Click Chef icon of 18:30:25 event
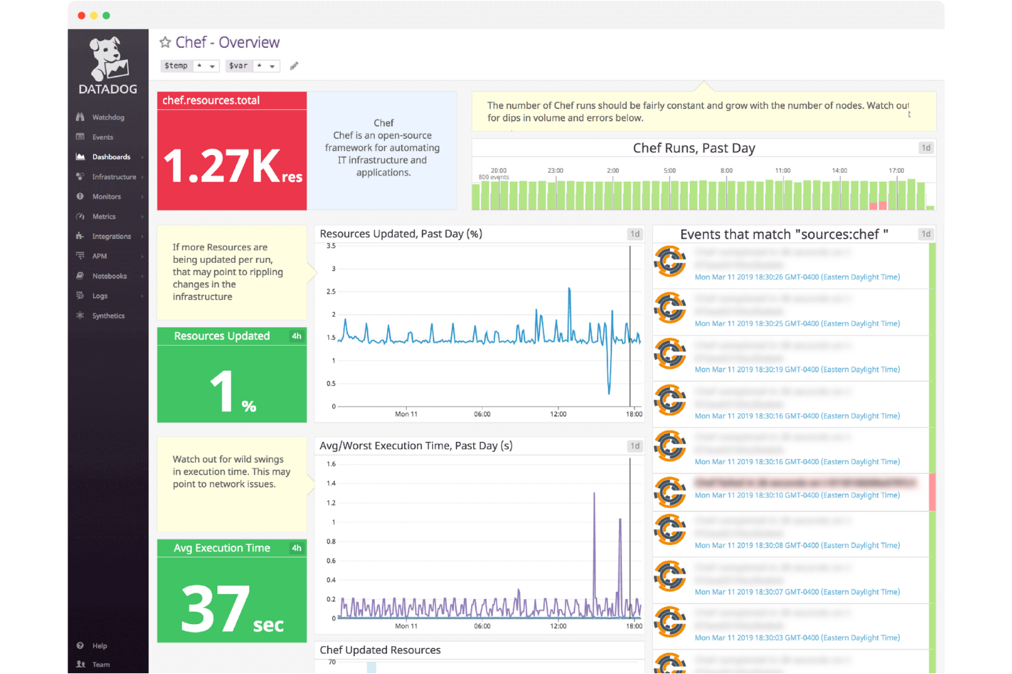The width and height of the screenshot is (1012, 674). click(670, 308)
